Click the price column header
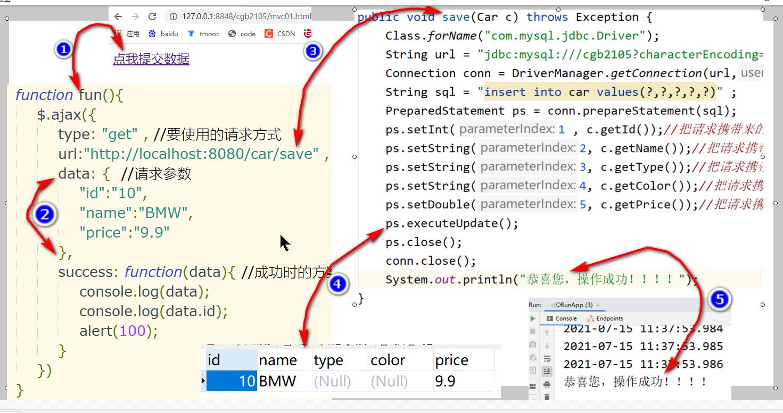This screenshot has width=783, height=413. click(464, 360)
